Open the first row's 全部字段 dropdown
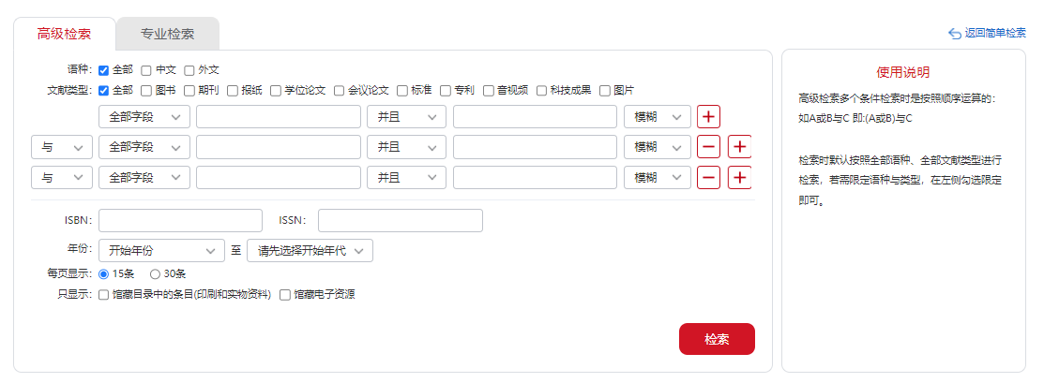 point(144,116)
